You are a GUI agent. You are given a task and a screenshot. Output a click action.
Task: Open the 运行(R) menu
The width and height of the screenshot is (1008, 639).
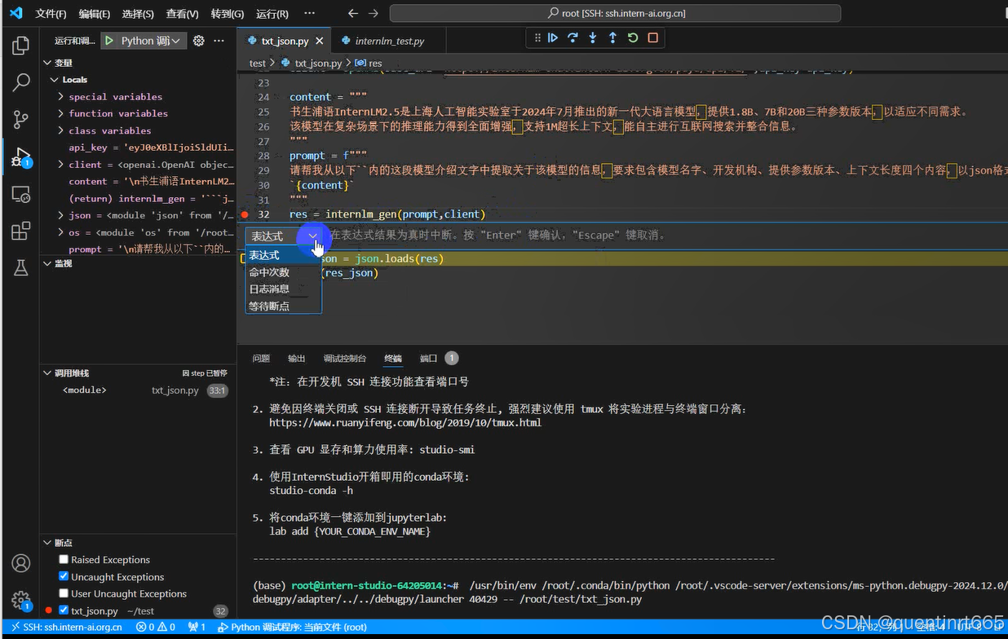272,14
